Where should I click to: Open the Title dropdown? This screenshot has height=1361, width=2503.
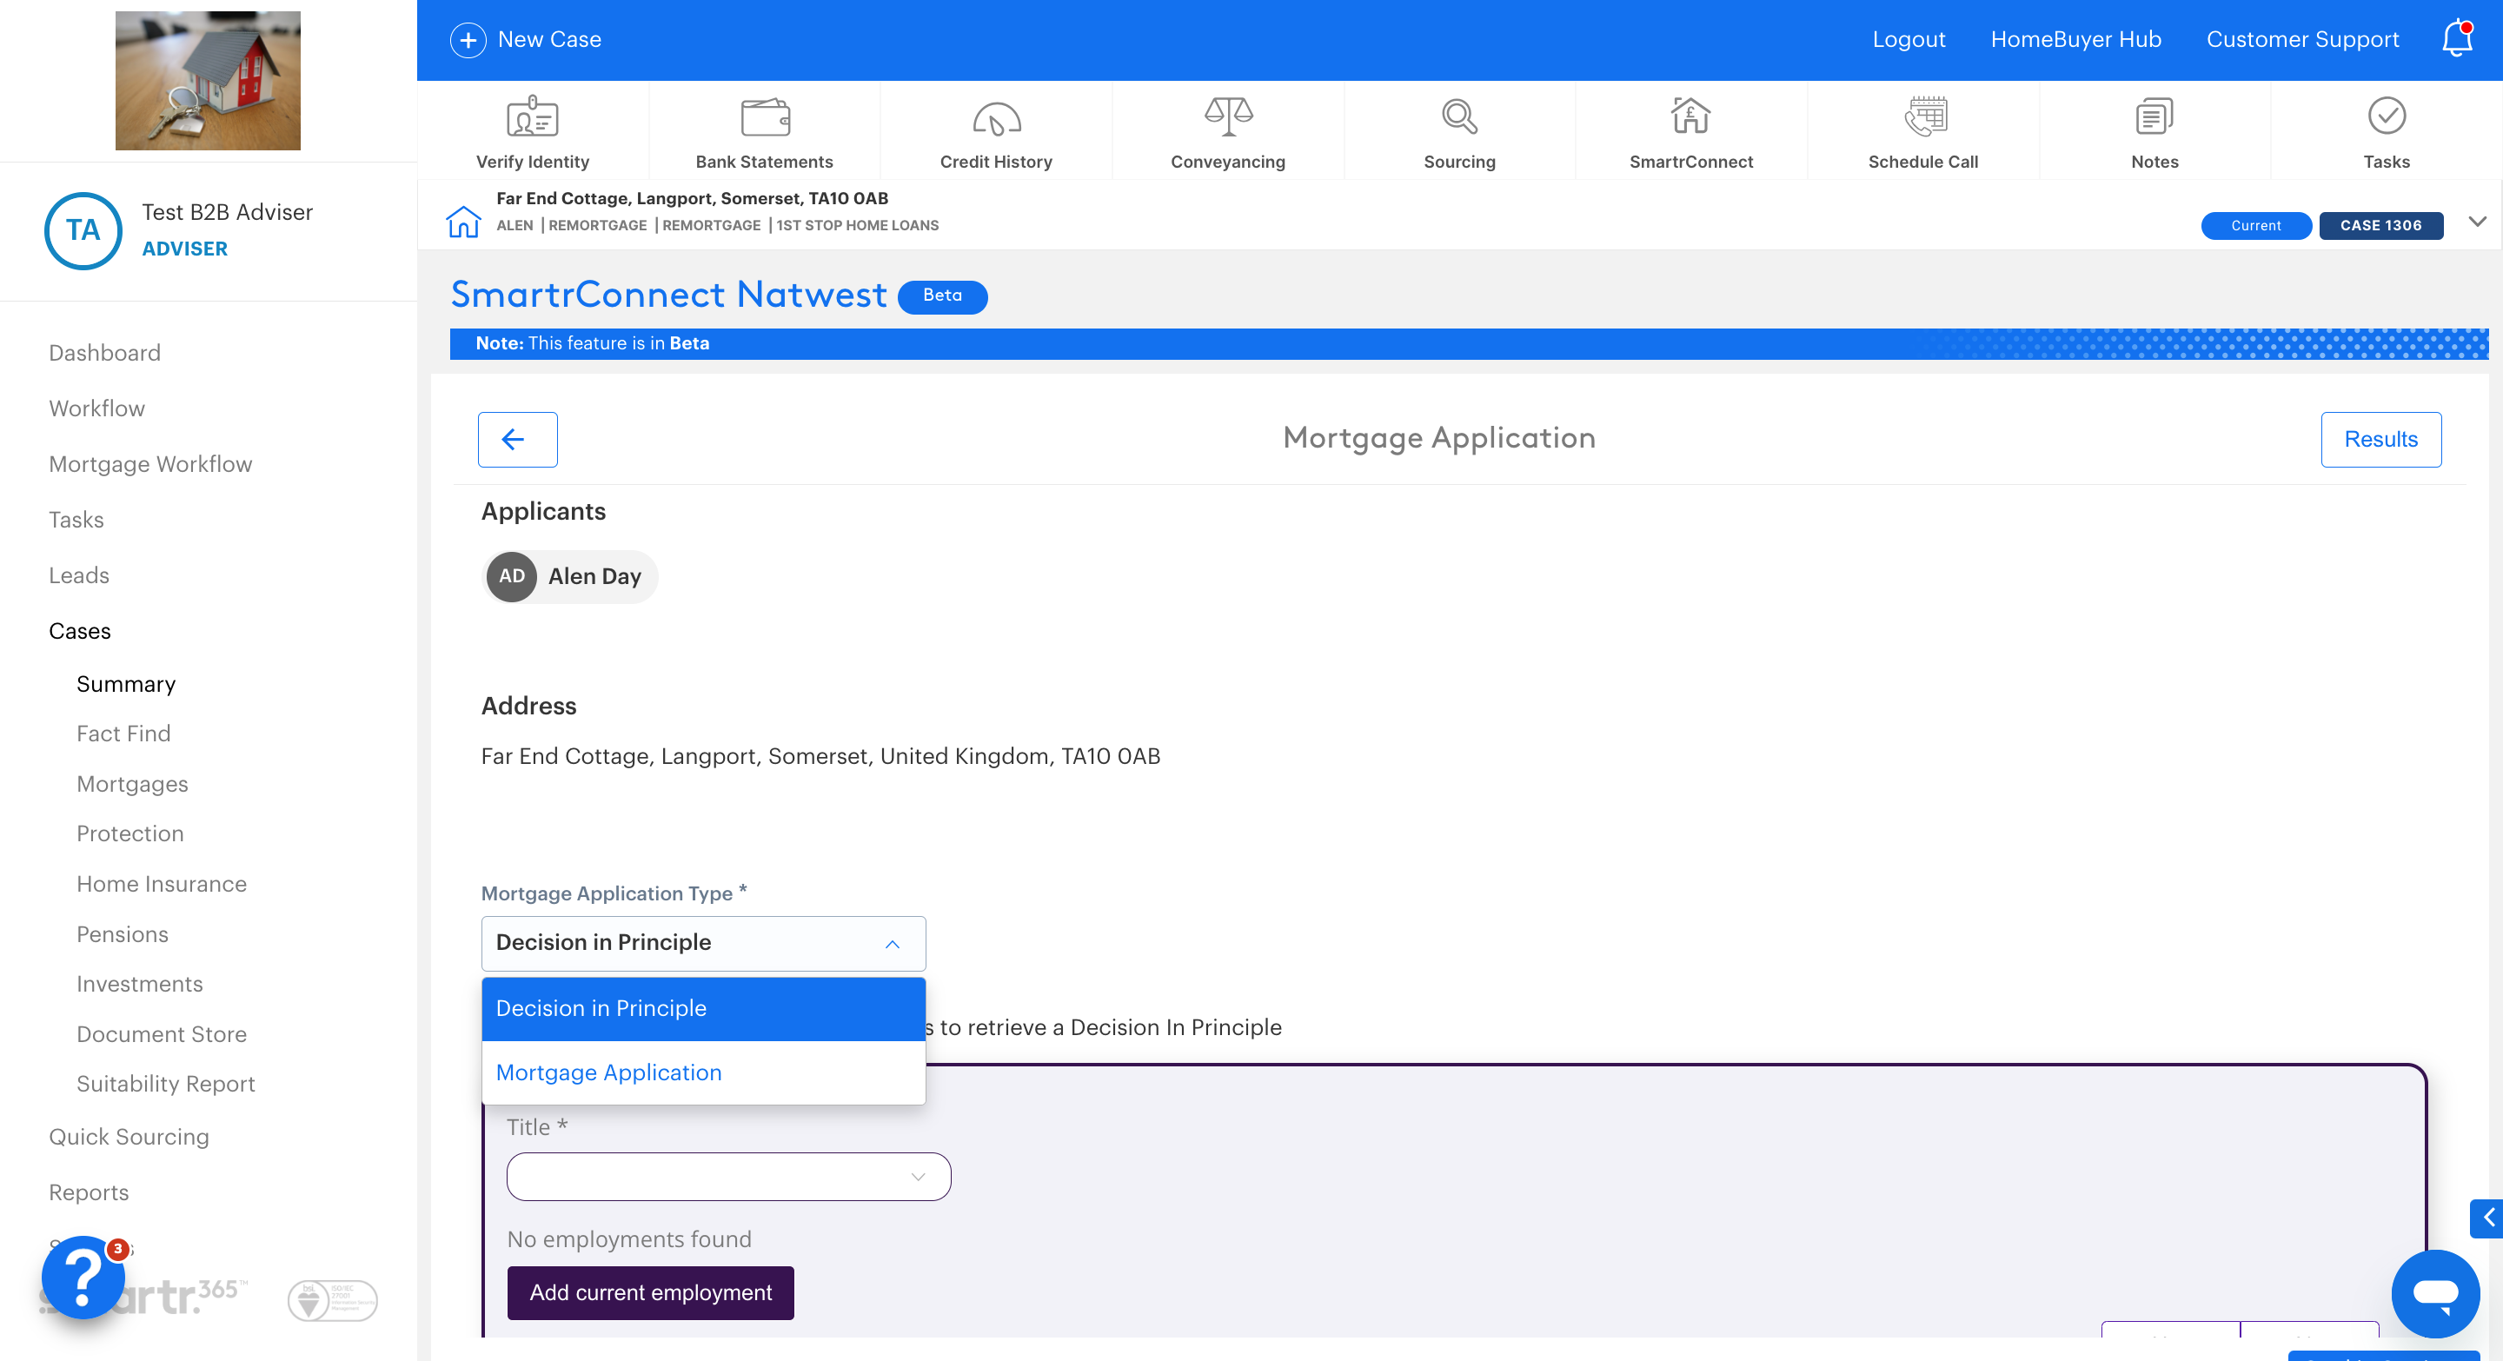click(729, 1177)
